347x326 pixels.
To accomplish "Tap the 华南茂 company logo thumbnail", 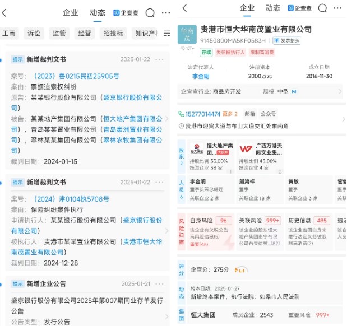I will (x=187, y=34).
